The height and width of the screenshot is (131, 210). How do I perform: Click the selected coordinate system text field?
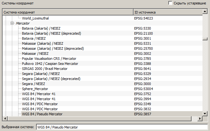(x=121, y=127)
